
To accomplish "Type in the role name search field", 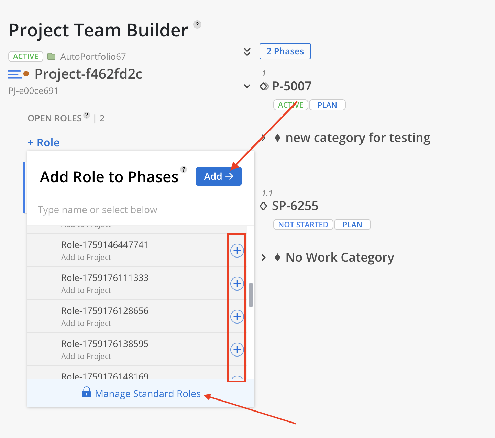I will [137, 210].
